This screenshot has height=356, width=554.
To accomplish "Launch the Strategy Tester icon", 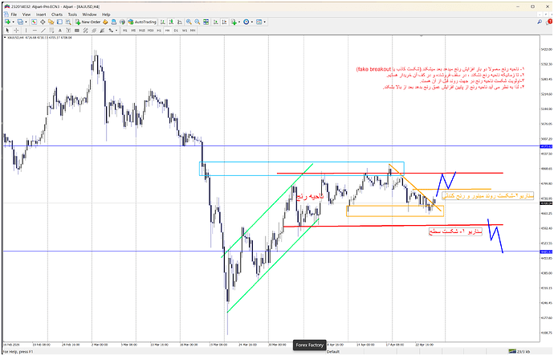I will [x=68, y=22].
